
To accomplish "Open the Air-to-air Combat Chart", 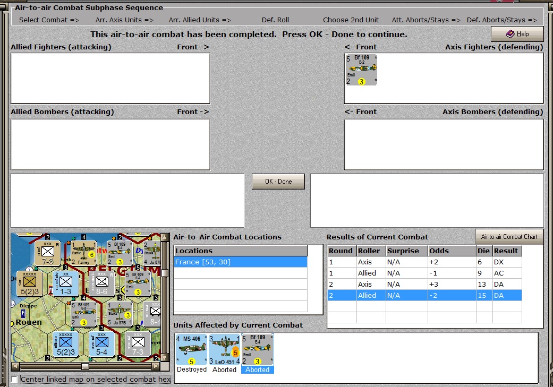I will click(509, 237).
